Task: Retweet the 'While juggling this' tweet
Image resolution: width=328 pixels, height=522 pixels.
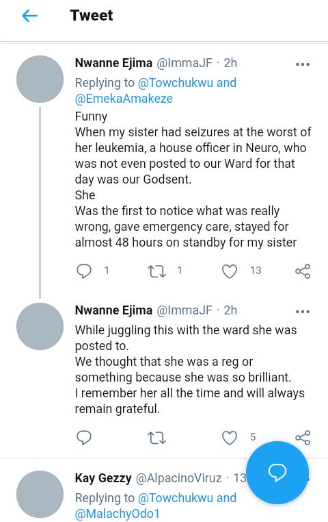Action: [156, 438]
